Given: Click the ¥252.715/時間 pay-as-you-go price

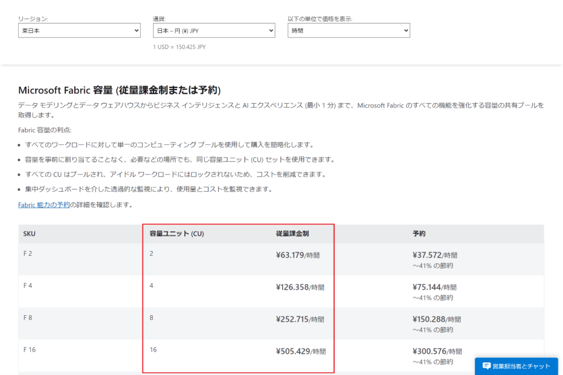Looking at the screenshot, I should pos(300,320).
